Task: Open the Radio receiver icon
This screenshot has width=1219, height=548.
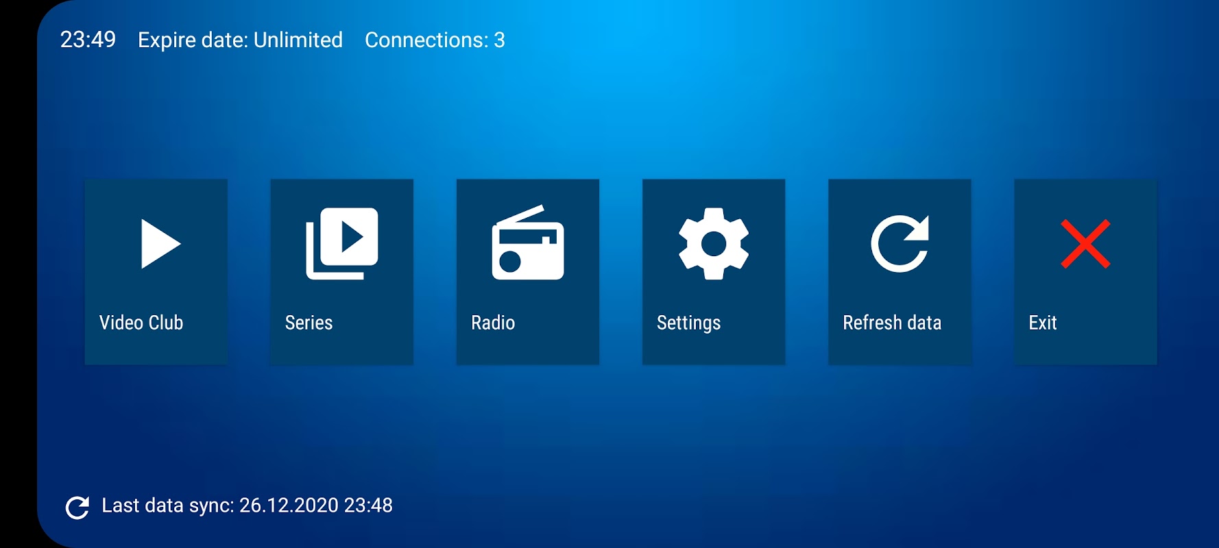Action: 528,242
